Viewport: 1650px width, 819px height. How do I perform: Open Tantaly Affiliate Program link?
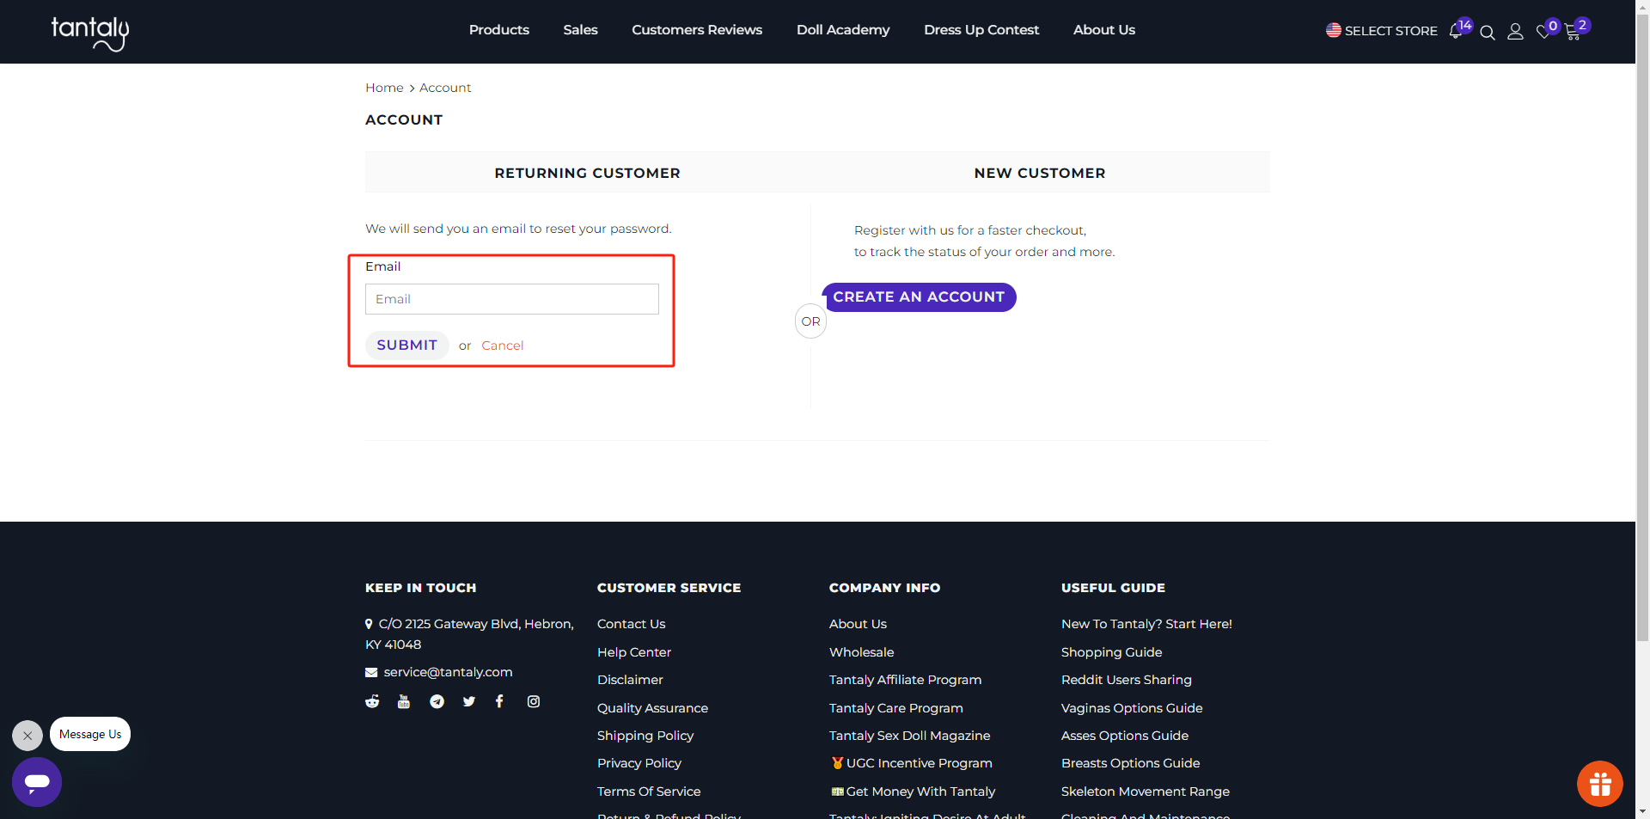905,680
